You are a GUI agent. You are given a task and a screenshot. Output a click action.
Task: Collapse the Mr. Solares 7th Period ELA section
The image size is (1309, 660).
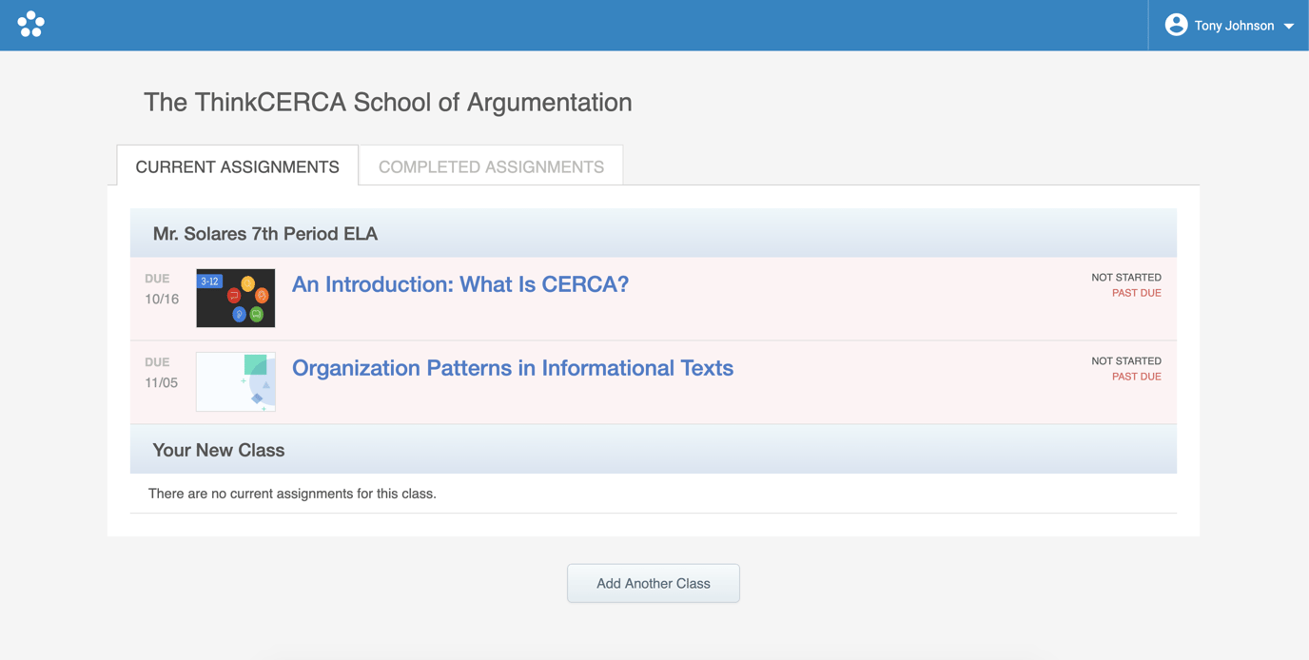point(264,232)
